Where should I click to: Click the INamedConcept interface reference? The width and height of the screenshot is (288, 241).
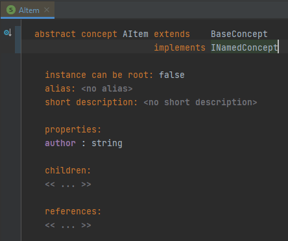click(x=245, y=47)
